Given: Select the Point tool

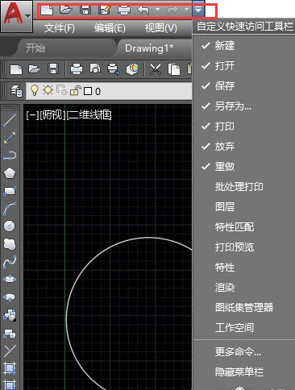Looking at the screenshot, I should click(x=10, y=351).
